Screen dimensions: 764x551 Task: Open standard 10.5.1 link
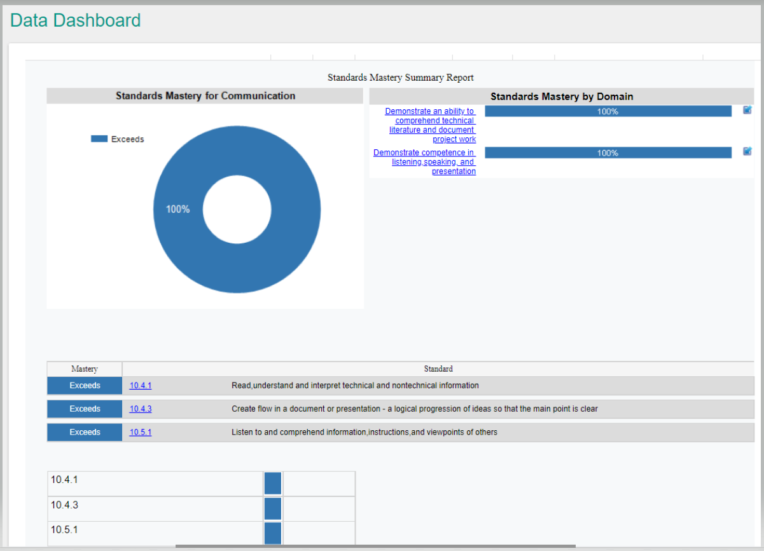[141, 432]
